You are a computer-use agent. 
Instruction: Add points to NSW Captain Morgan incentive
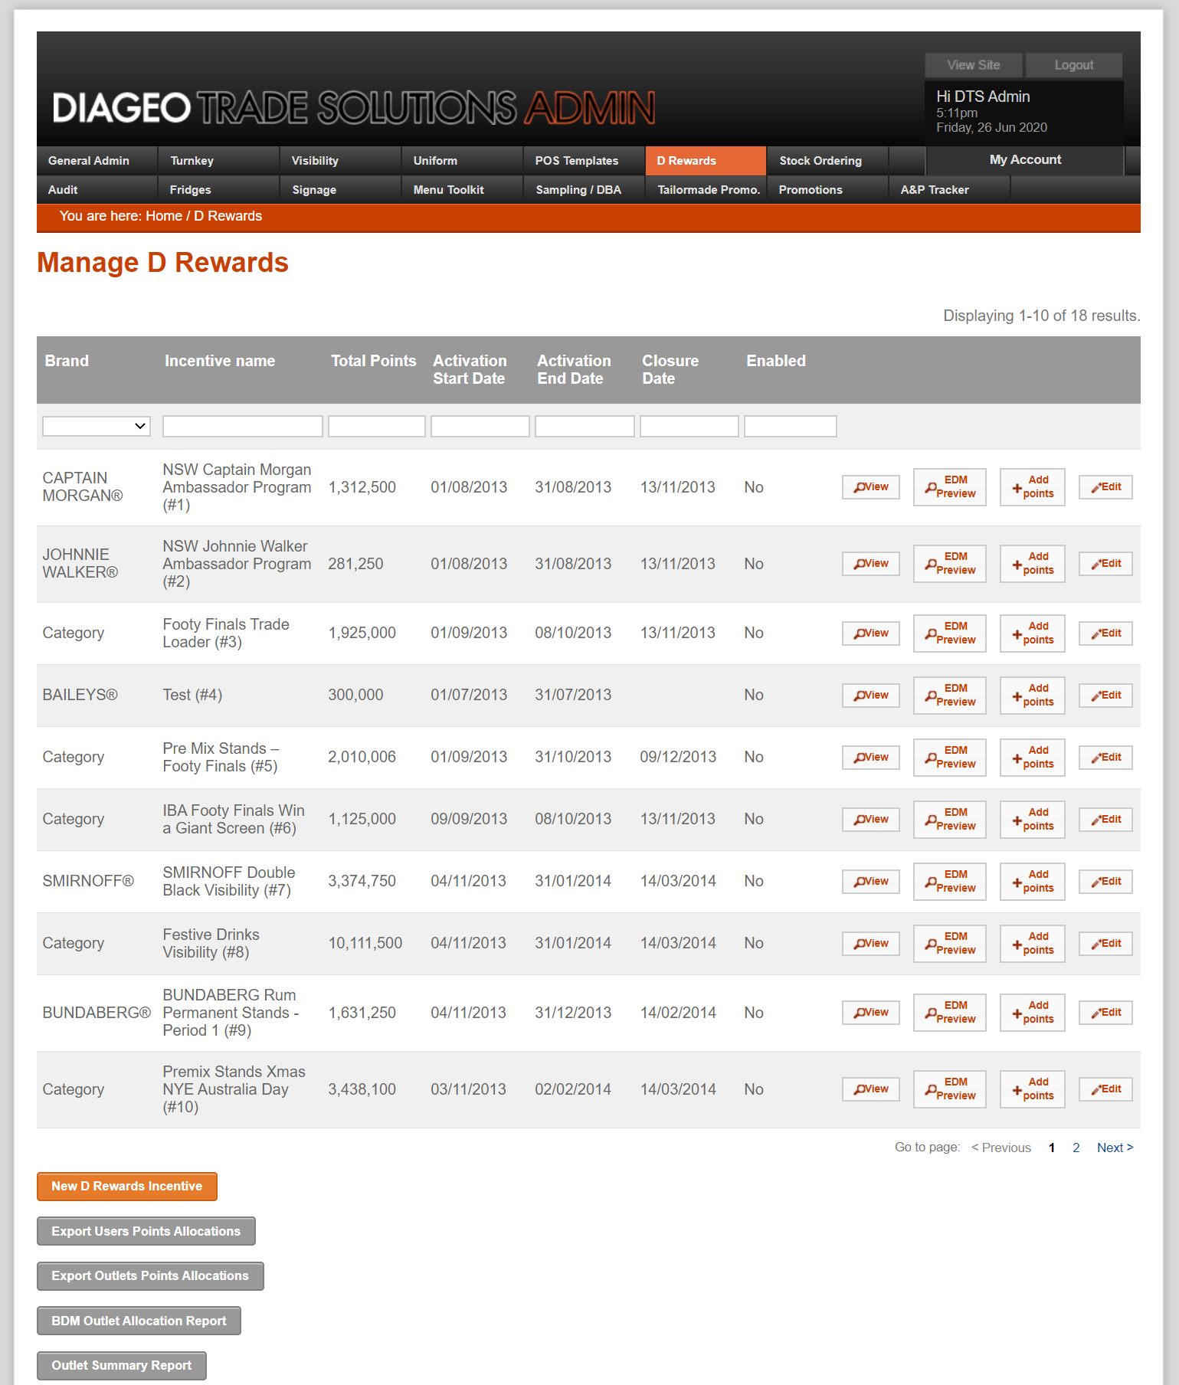[1032, 487]
